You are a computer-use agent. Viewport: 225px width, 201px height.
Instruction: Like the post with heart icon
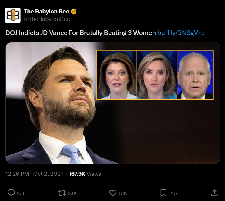112,193
